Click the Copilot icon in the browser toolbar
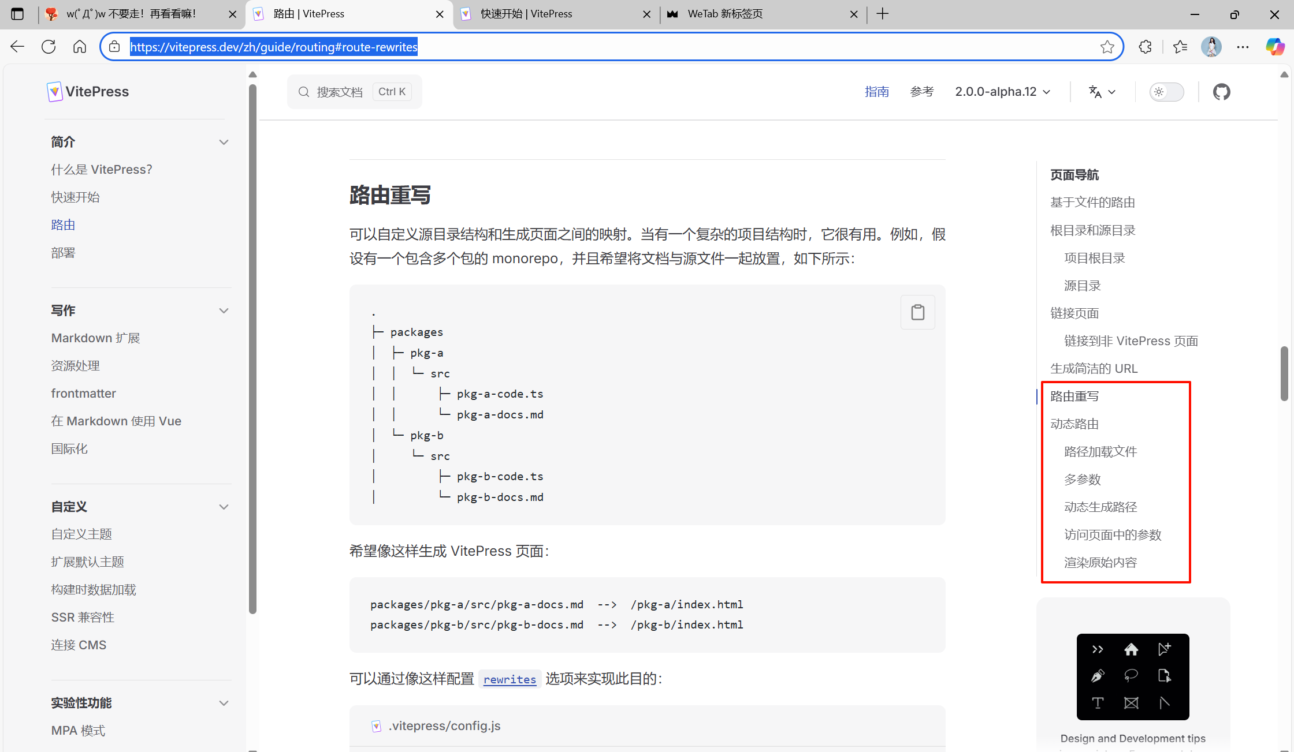Image resolution: width=1294 pixels, height=752 pixels. (x=1274, y=47)
